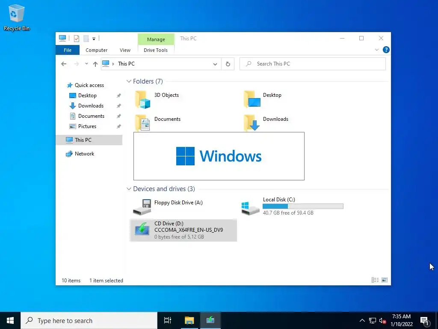The image size is (438, 329).
Task: Click the pin icon beside Pictures
Action: click(119, 126)
